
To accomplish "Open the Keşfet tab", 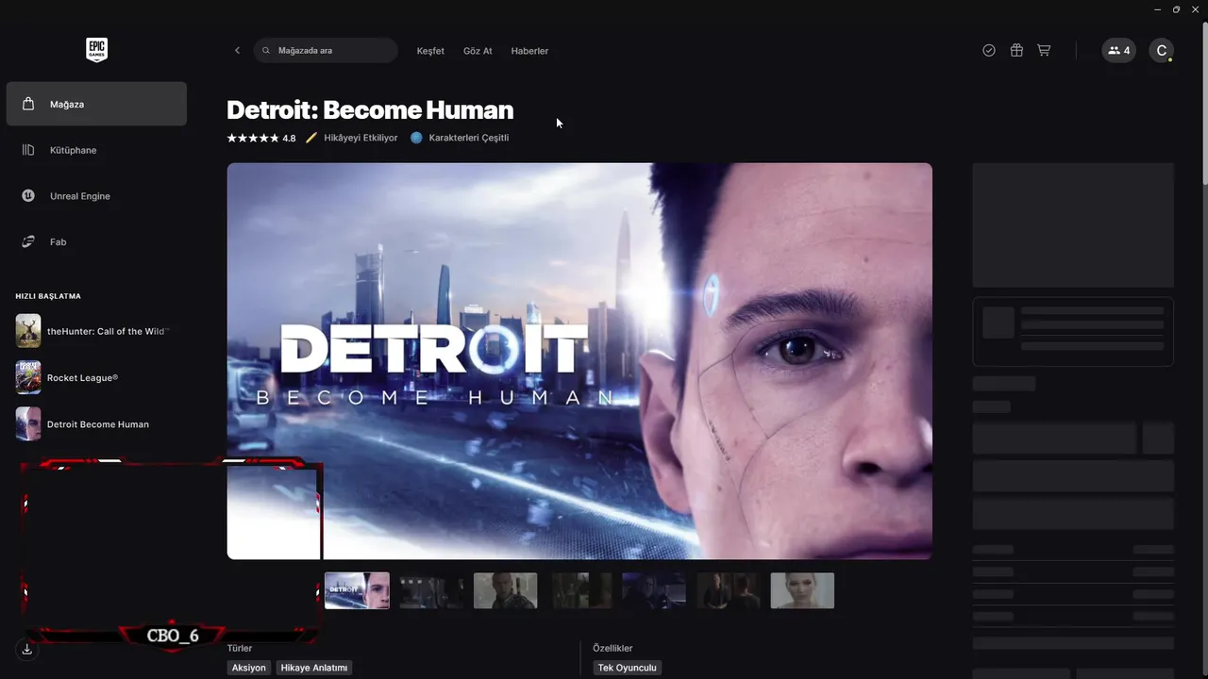I will pyautogui.click(x=430, y=51).
